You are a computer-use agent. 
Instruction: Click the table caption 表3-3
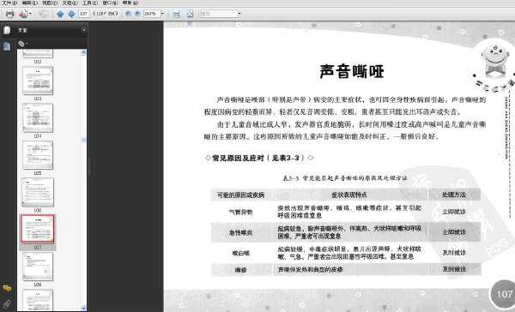[345, 178]
